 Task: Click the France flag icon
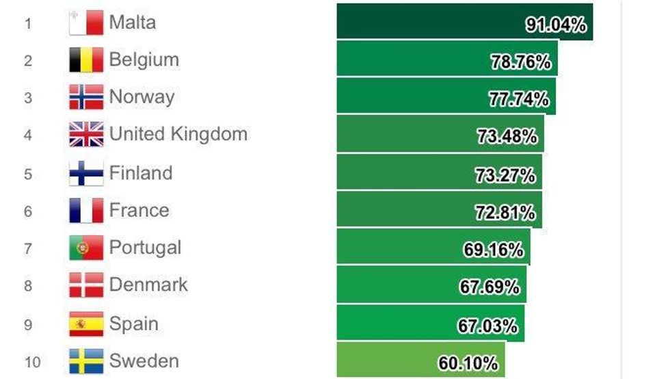coord(86,211)
